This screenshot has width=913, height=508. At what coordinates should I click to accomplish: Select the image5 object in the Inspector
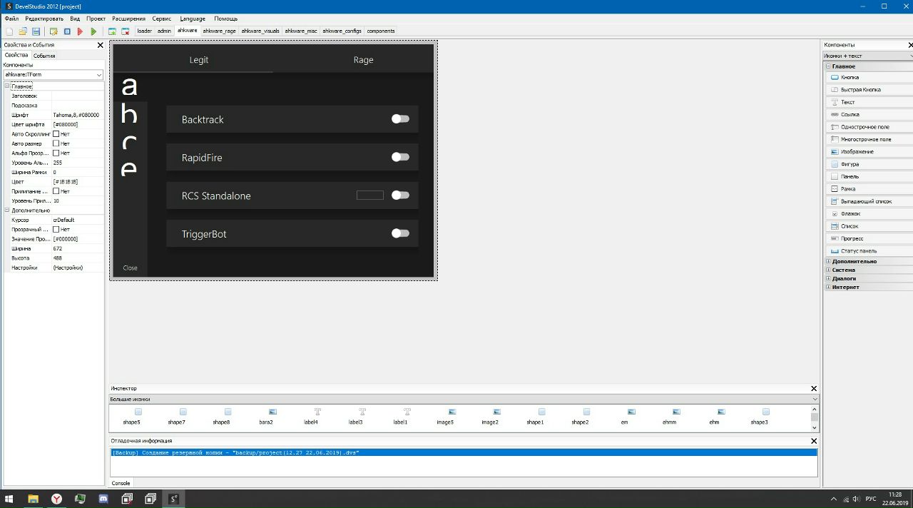point(445,417)
